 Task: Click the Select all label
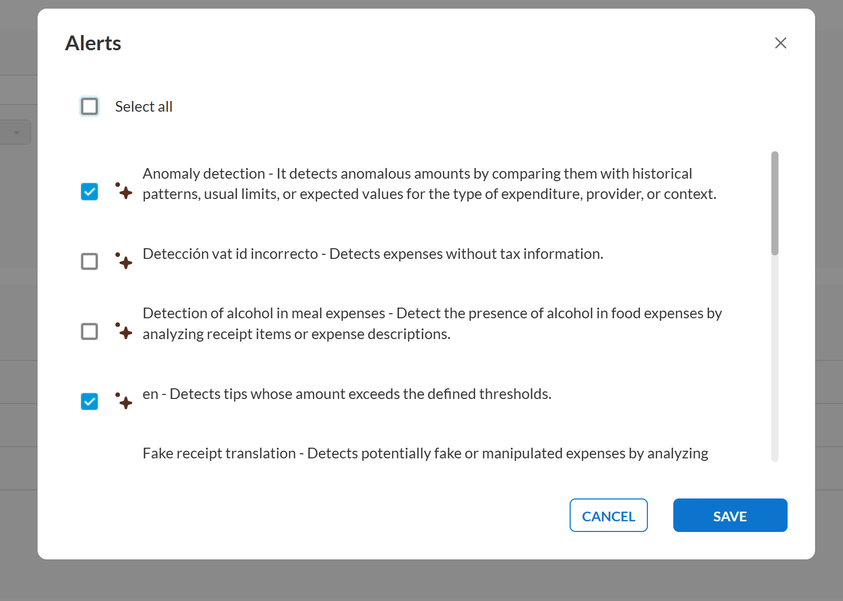[x=144, y=107]
